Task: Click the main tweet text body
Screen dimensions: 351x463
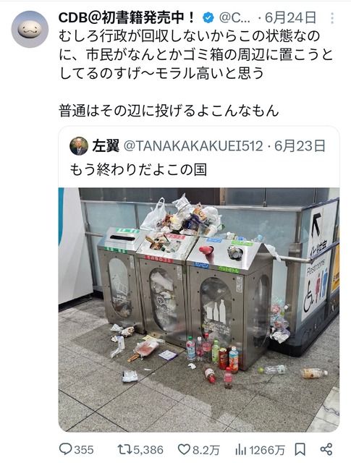Action: pos(196,74)
